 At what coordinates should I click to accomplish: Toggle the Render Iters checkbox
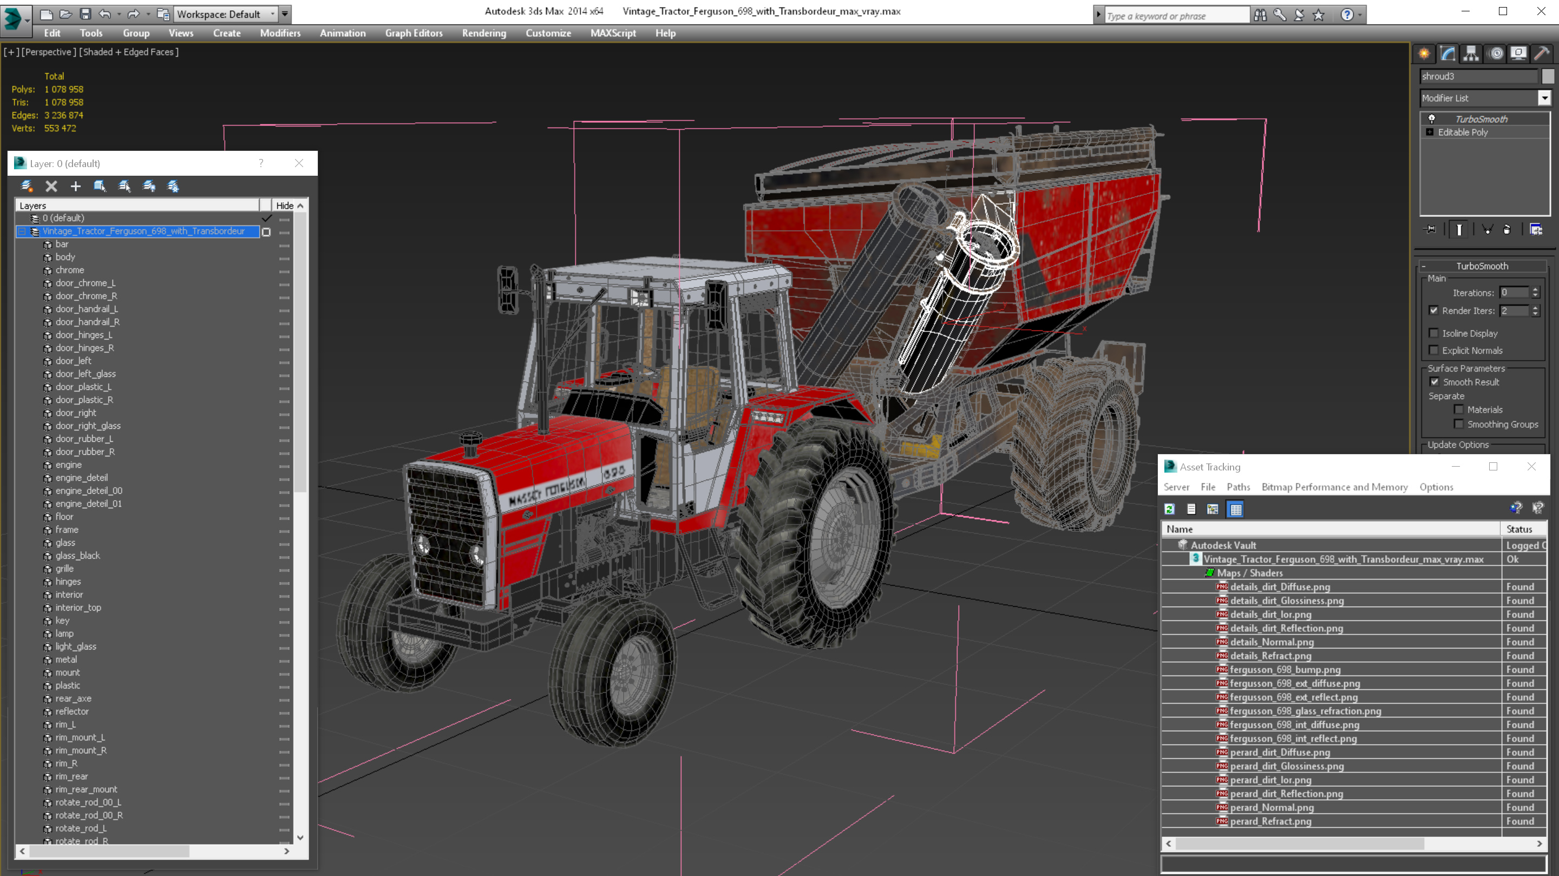[1434, 311]
